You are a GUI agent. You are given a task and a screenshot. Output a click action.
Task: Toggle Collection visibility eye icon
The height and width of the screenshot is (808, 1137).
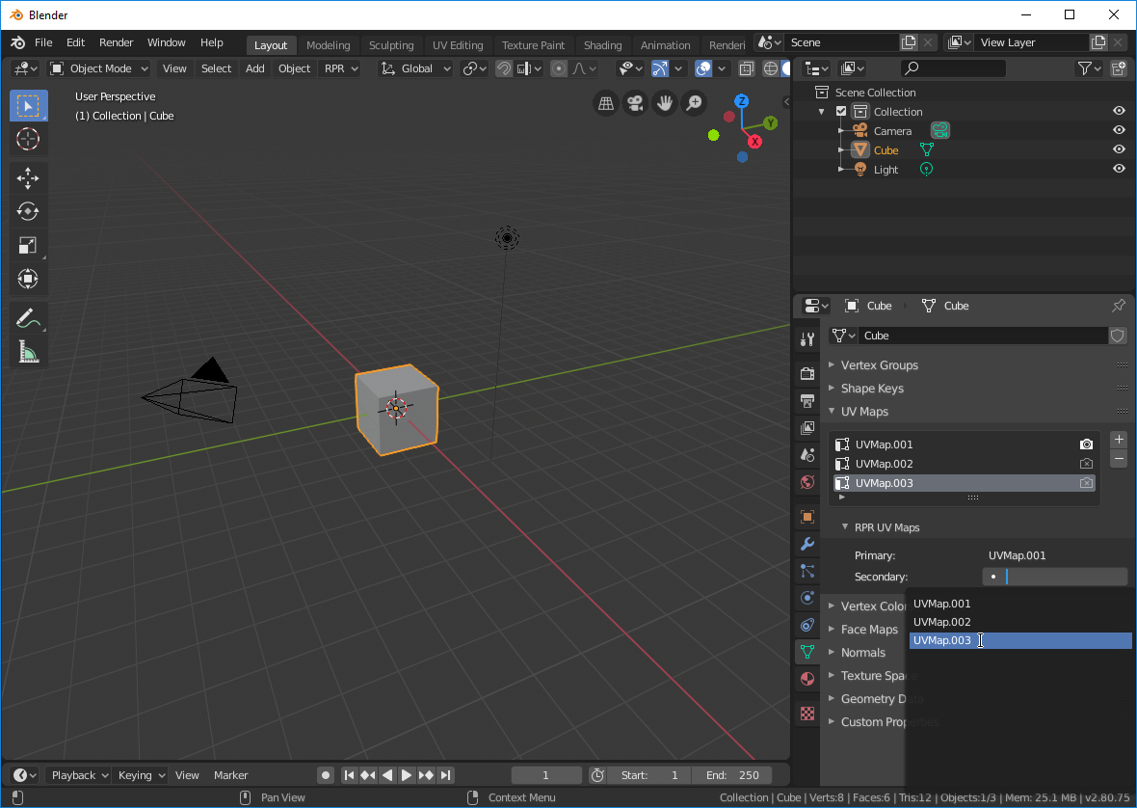pyautogui.click(x=1119, y=111)
